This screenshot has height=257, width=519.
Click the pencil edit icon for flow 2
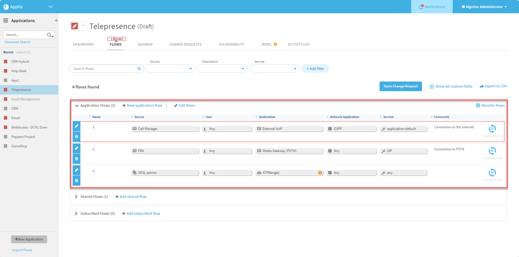point(77,126)
